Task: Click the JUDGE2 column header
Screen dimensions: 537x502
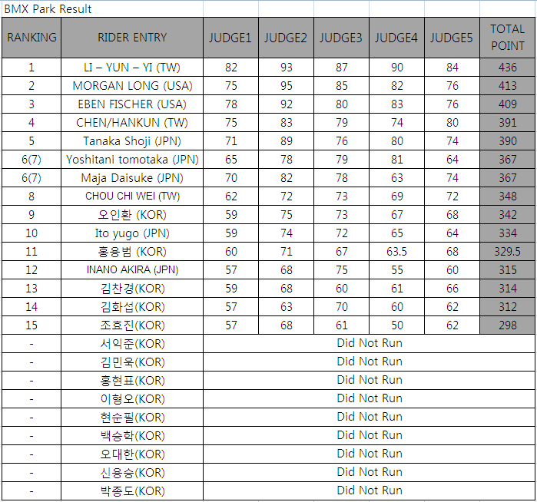Action: (x=286, y=38)
